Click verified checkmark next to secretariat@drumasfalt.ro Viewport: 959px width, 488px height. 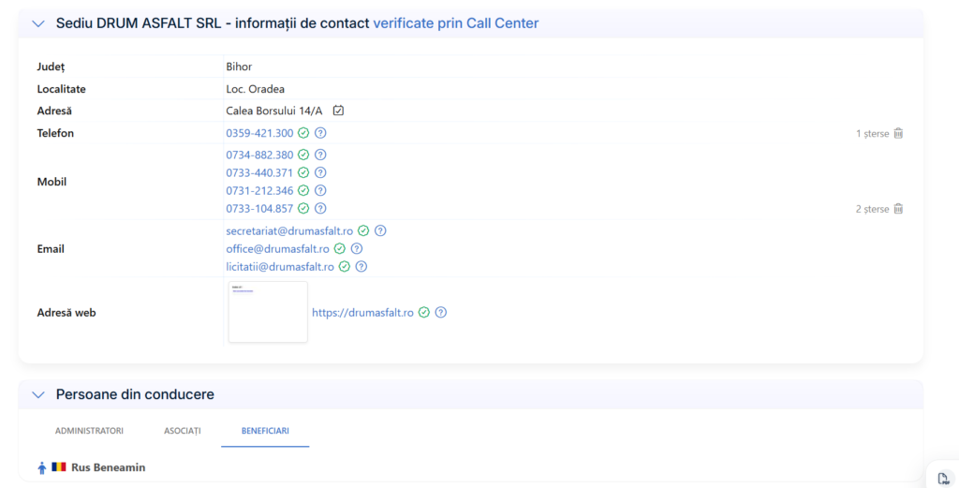point(363,230)
